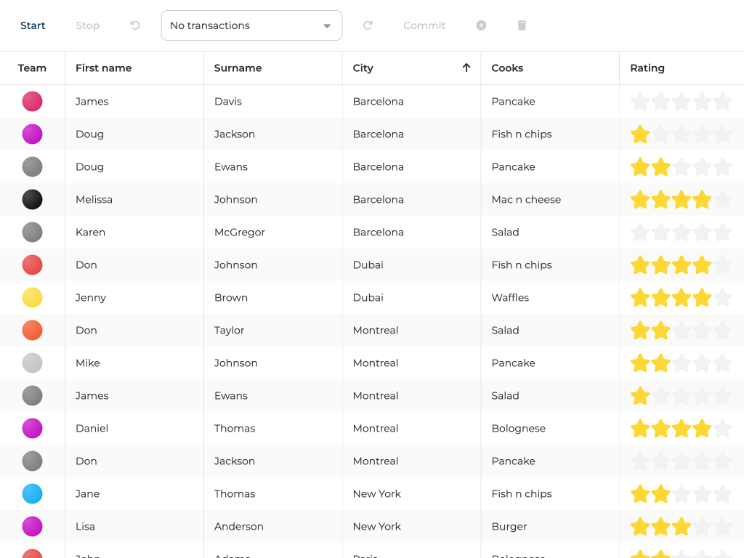Click the Commit button
Image resolution: width=744 pixels, height=558 pixels.
(x=424, y=25)
